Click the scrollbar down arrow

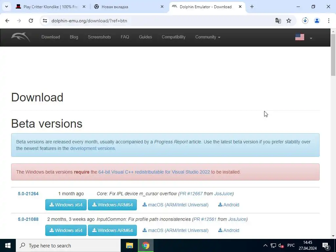[x=333, y=236]
